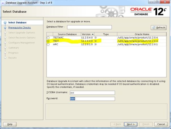171x129 pixels.
Task: Click the Next button
Action: (x=131, y=124)
